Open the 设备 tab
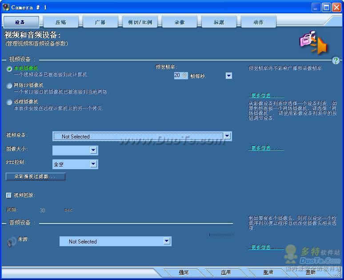This screenshot has height=280, width=344. click(21, 22)
